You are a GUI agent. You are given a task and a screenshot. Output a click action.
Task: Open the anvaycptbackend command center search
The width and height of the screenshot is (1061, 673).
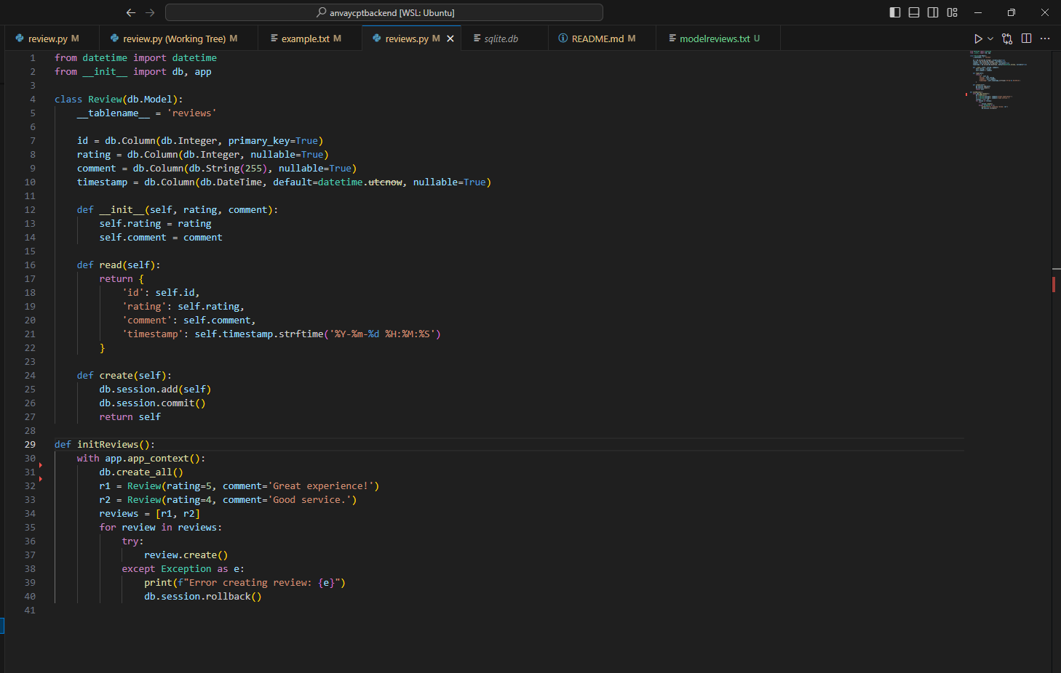click(384, 12)
